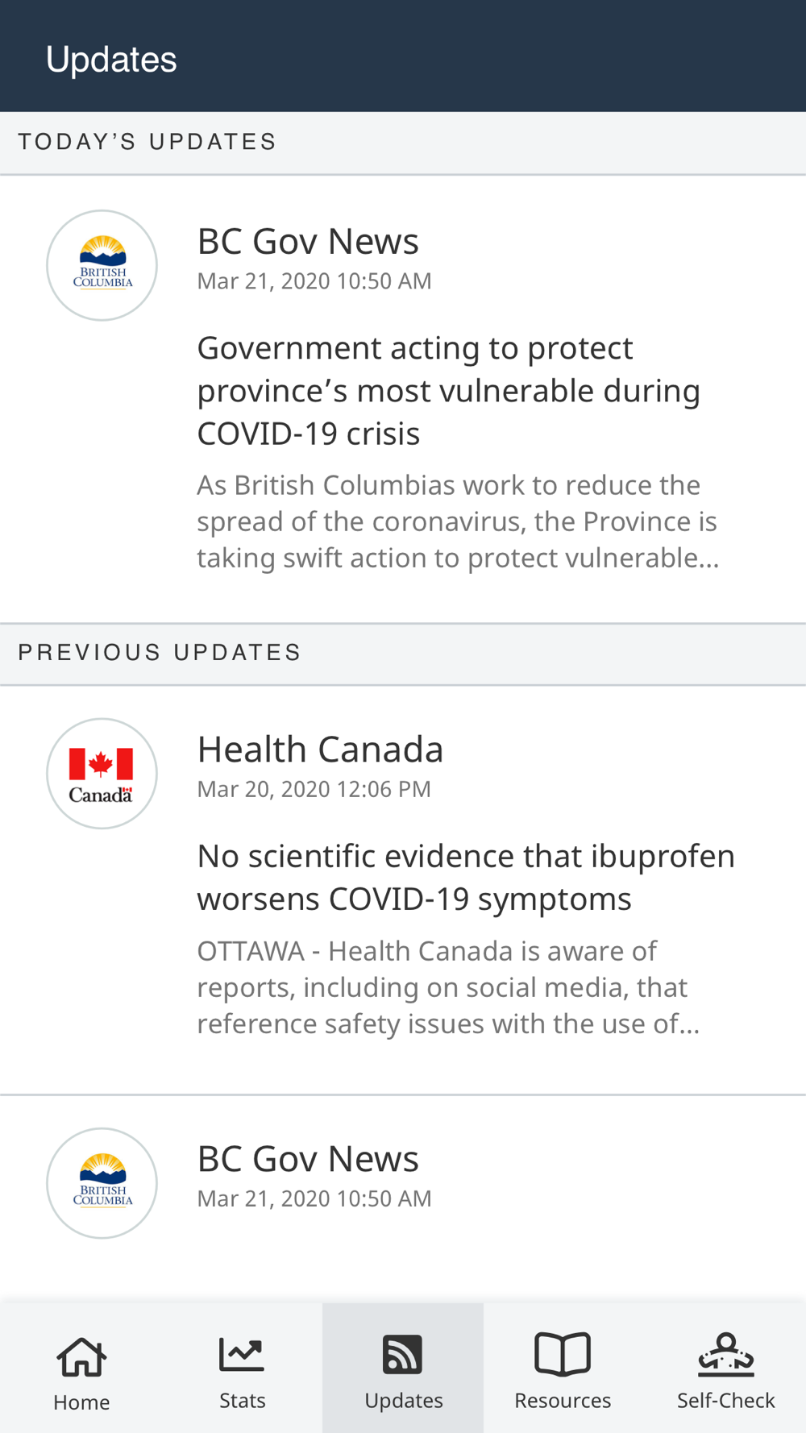Viewport: 806px width, 1433px height.
Task: Tap the British Columbia logo in today's update
Action: pyautogui.click(x=102, y=265)
